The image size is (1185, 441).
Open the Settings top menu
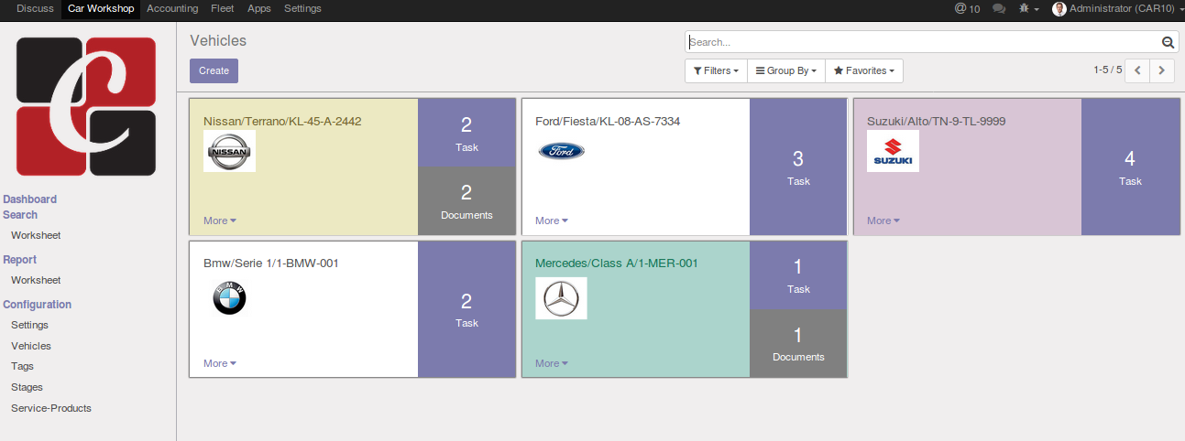(x=302, y=8)
